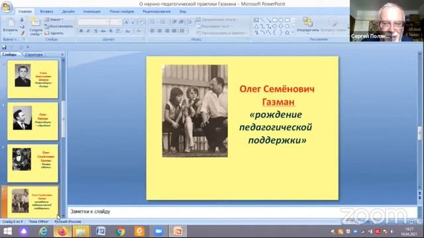Open Google Chrome from the taskbar
Image resolution: width=424 pixels, height=238 pixels.
pyautogui.click(x=121, y=231)
